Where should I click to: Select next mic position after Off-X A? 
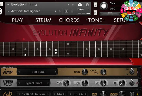86,94
